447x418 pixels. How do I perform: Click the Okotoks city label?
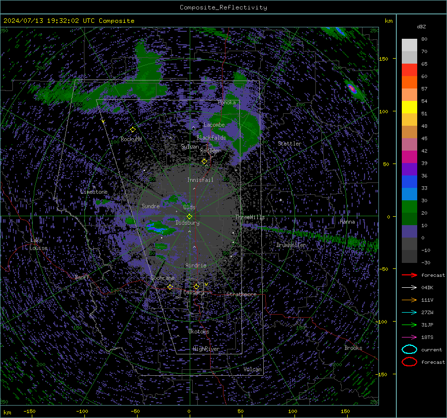199,332
